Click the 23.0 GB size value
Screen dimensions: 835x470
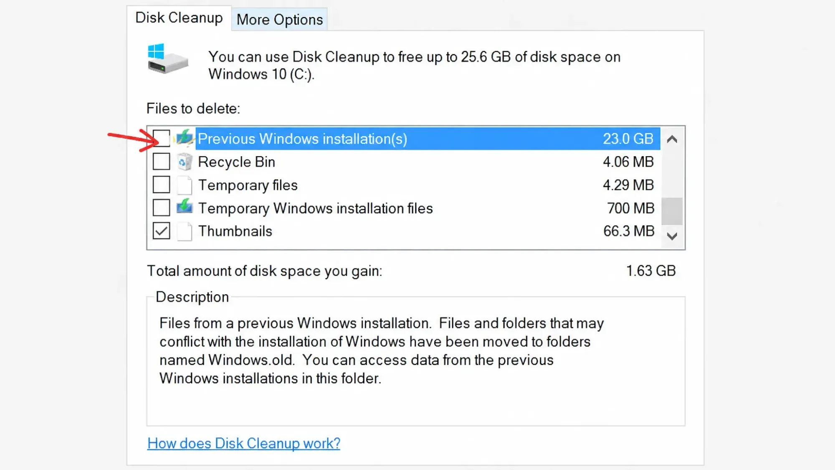coord(628,139)
